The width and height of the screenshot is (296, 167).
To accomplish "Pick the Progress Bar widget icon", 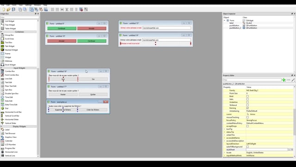I will [2, 148].
